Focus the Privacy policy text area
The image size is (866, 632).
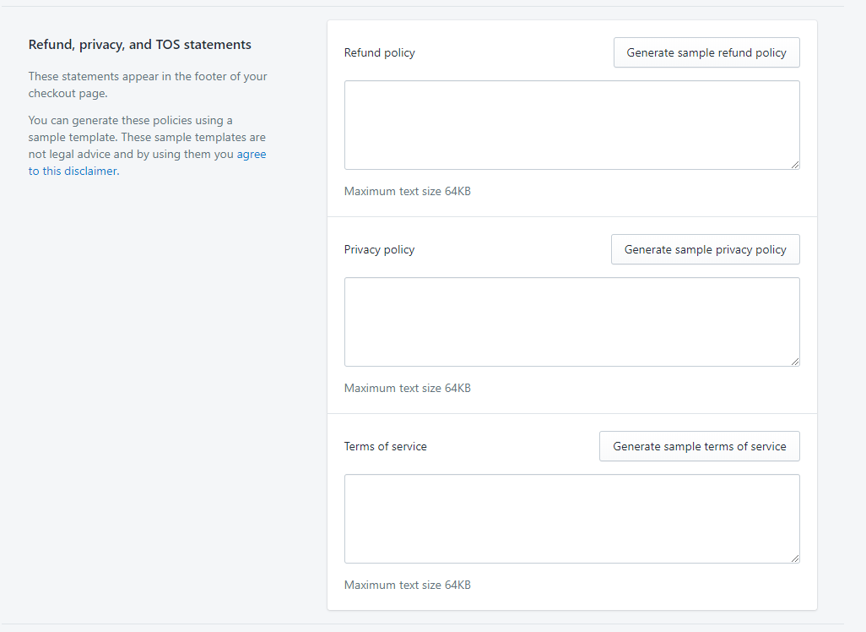[x=571, y=322]
